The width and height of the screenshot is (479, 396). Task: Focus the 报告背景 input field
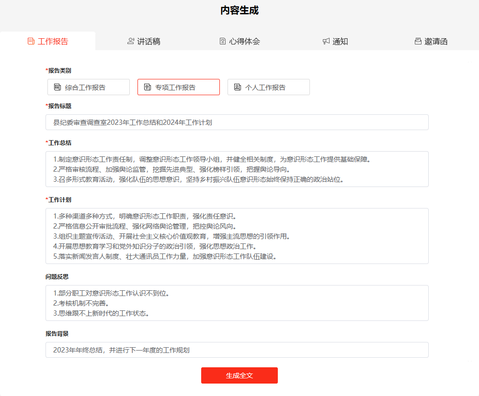point(237,350)
